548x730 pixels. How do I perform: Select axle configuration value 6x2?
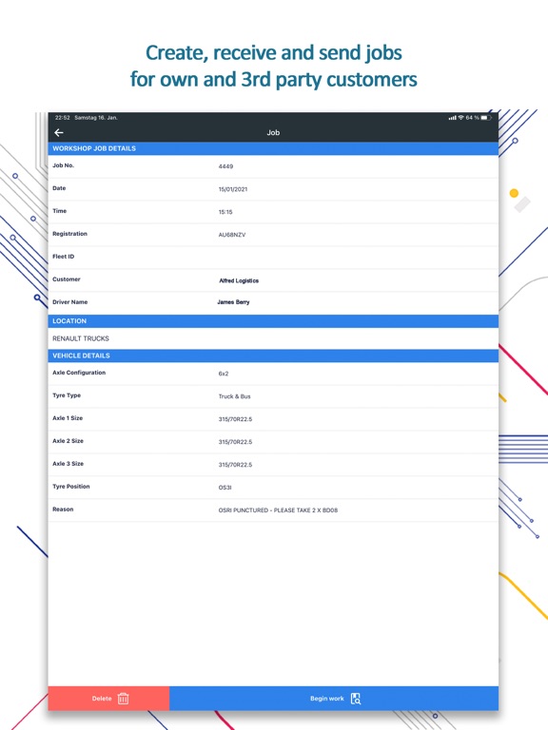(x=224, y=374)
